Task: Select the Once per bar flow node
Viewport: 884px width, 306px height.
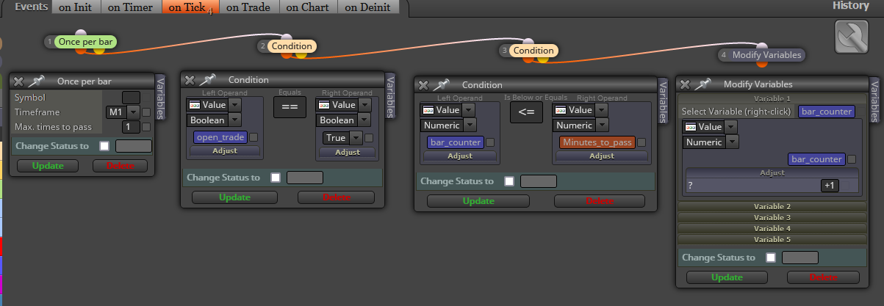Action: tap(85, 42)
